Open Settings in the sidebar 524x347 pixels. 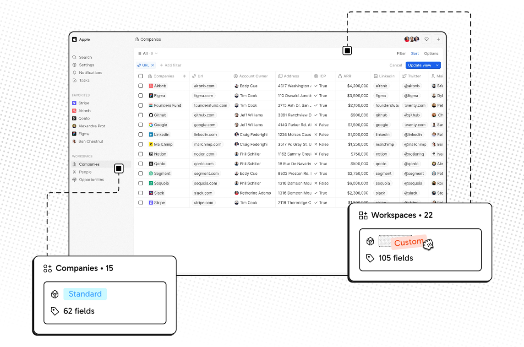(x=83, y=65)
